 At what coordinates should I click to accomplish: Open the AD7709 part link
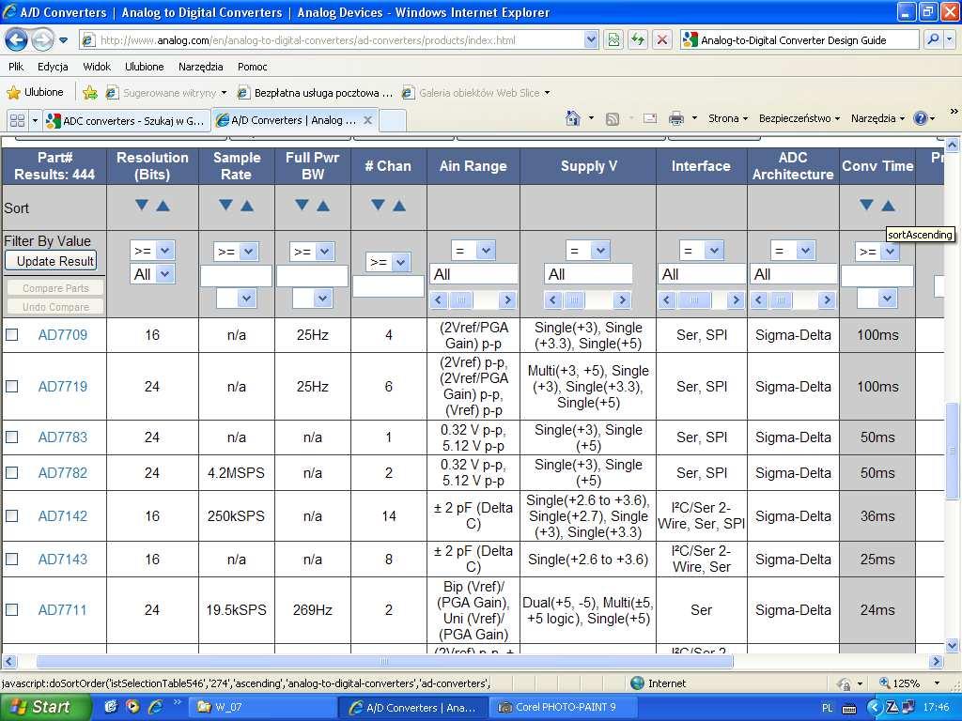(x=63, y=335)
